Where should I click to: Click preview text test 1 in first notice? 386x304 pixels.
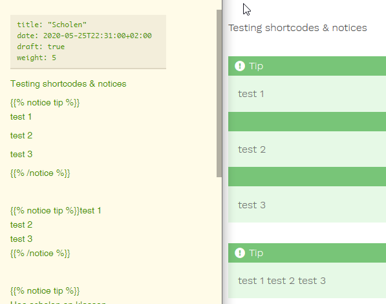[251, 94]
